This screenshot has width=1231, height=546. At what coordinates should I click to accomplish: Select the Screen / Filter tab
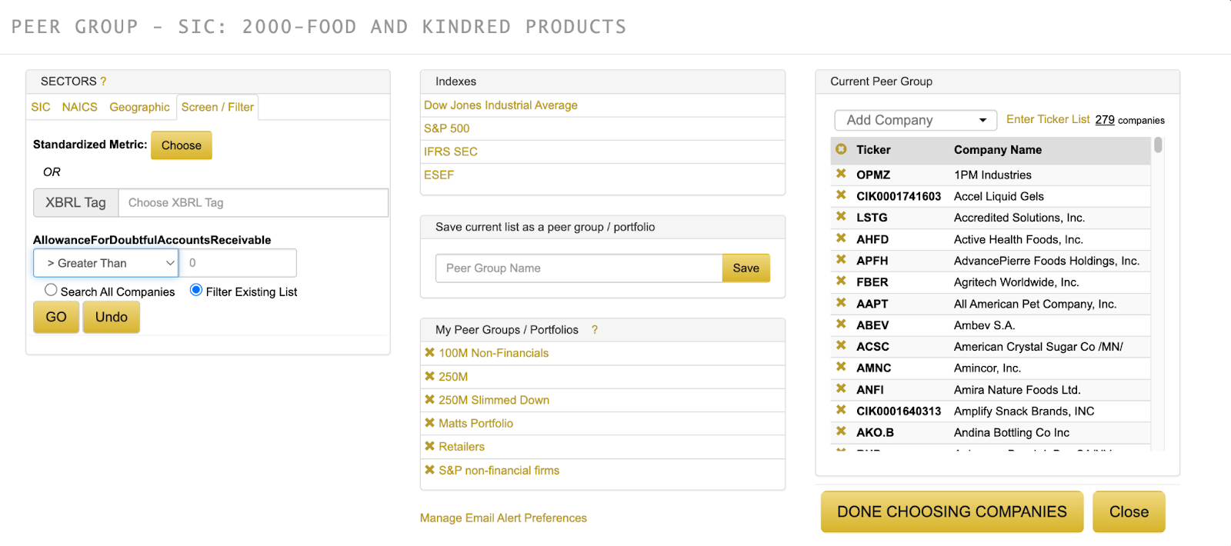tap(217, 107)
